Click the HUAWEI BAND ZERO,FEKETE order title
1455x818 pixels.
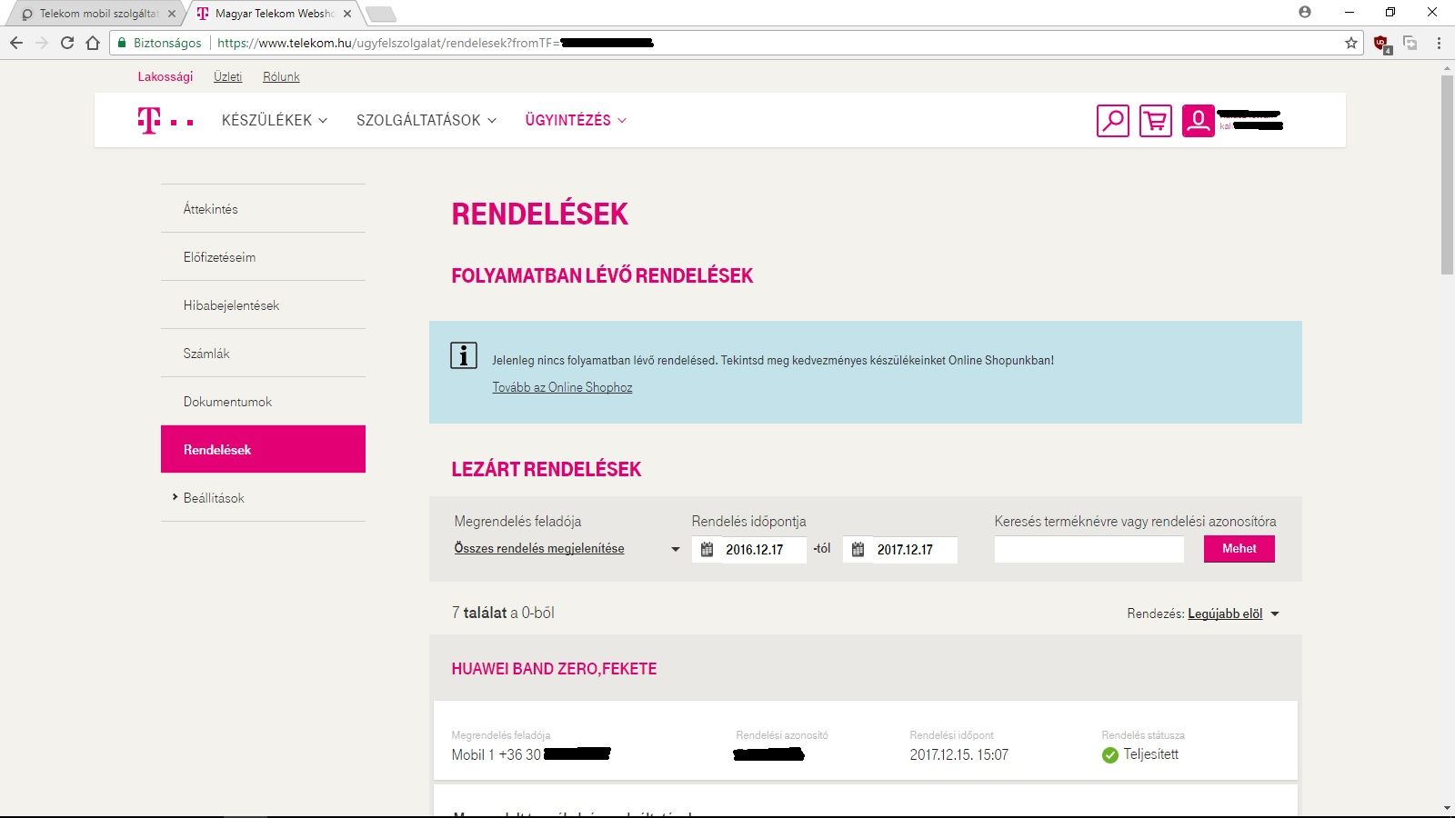click(x=554, y=669)
